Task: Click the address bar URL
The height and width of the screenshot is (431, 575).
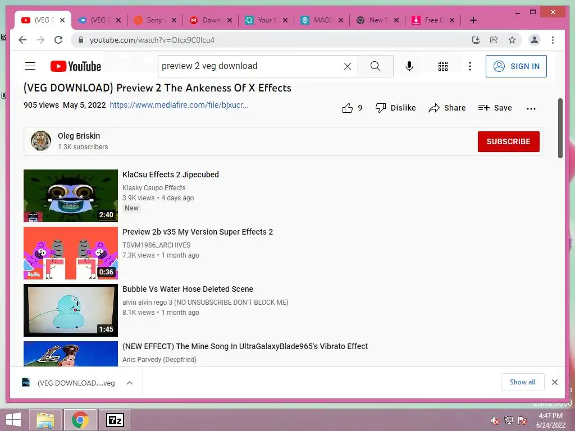Action: click(152, 40)
